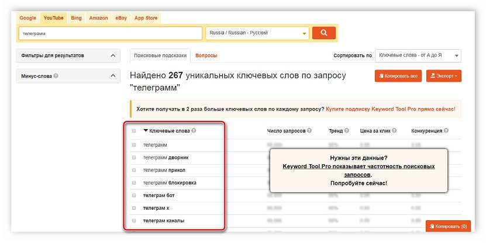This screenshot has width=486, height=243.
Task: Click the keyword text телеграм х
Action: point(156,208)
